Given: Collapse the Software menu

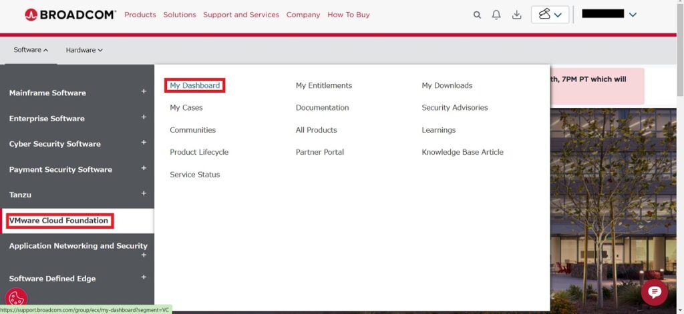Looking at the screenshot, I should (x=31, y=50).
